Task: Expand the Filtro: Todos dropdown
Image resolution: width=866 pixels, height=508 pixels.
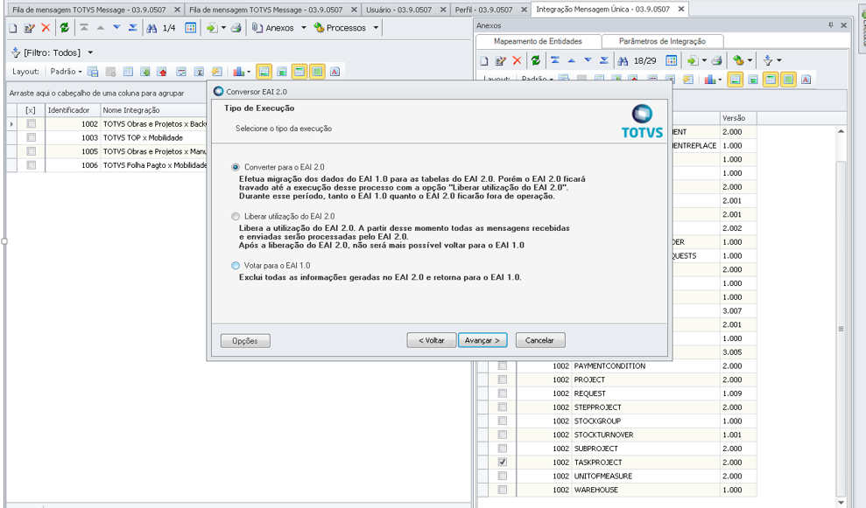Action: point(90,53)
